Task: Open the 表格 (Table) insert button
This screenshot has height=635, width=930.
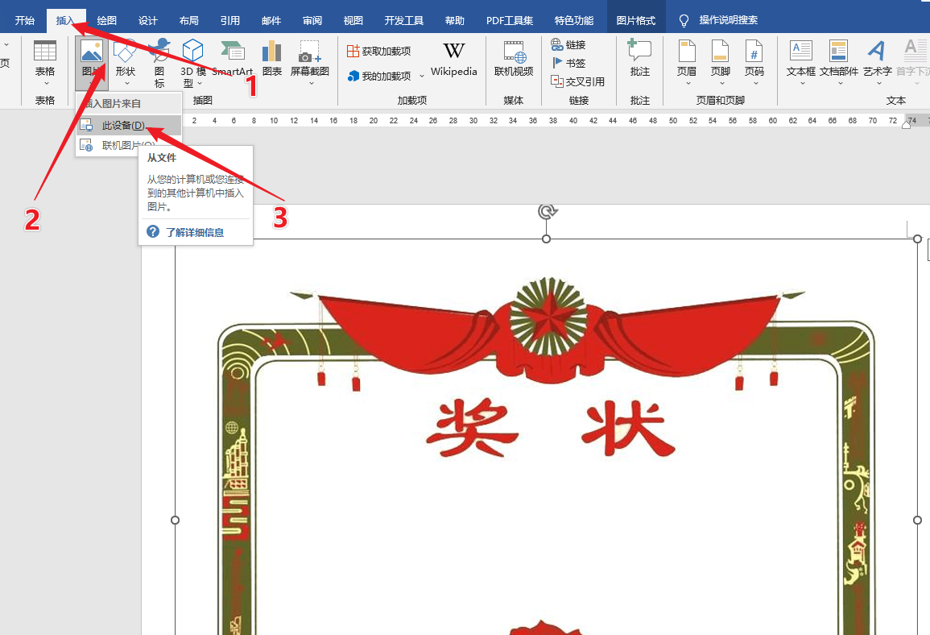Action: [x=44, y=62]
